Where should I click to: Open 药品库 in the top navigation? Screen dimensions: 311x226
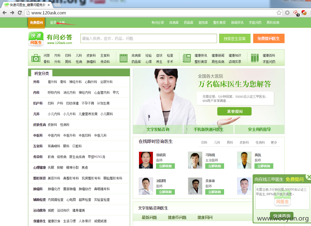pos(189,22)
